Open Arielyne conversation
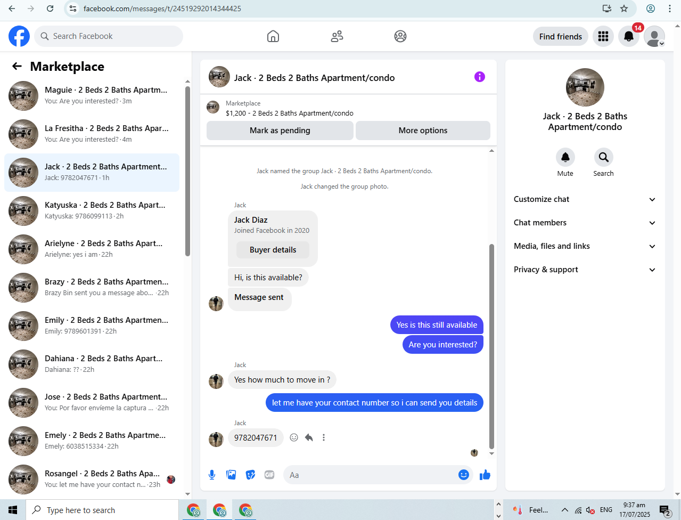 point(92,249)
